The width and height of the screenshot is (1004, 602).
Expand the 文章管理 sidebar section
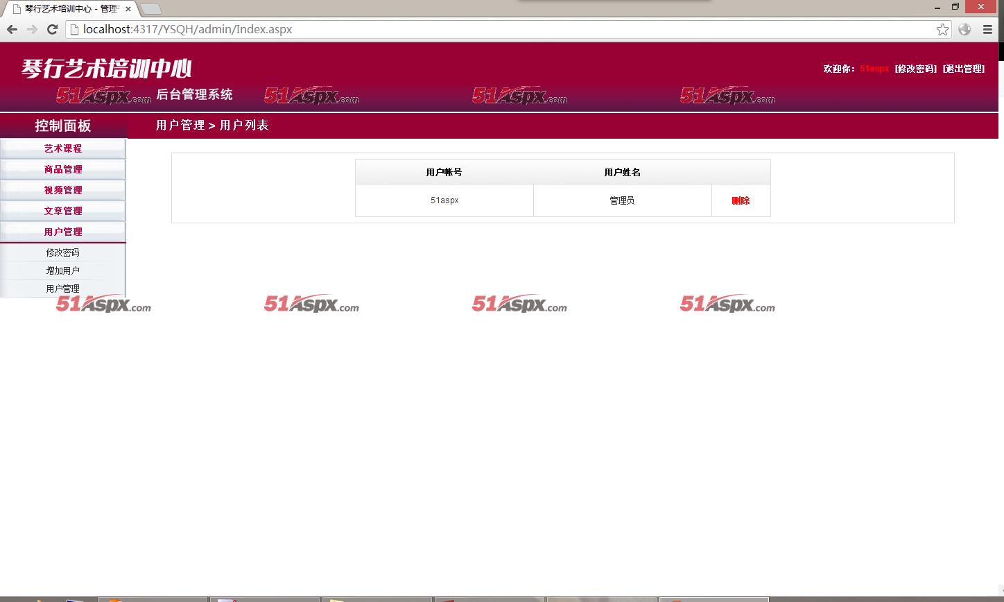click(63, 211)
